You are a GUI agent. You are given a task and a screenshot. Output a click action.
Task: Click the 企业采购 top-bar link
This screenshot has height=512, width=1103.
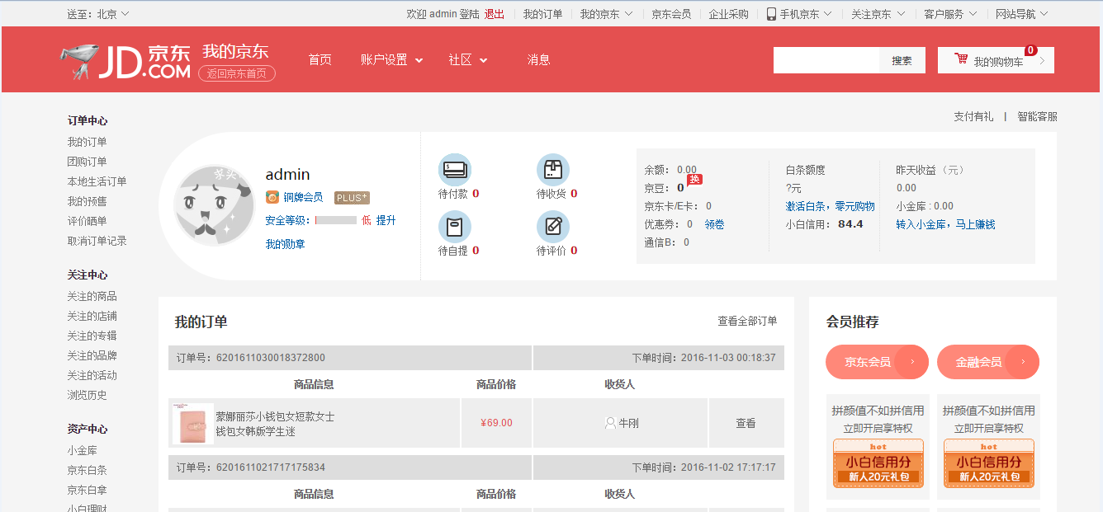pos(728,14)
